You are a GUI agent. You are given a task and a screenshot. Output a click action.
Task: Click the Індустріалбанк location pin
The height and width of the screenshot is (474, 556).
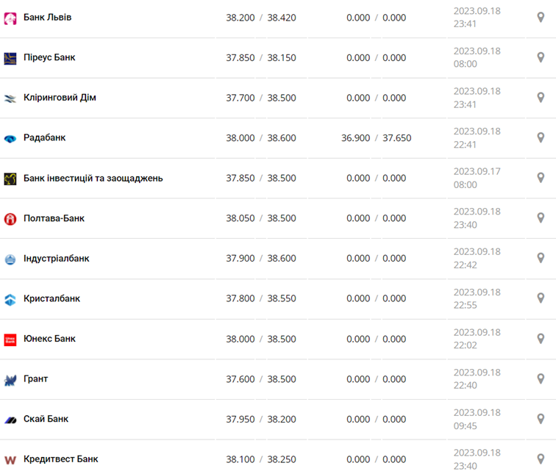tap(541, 258)
